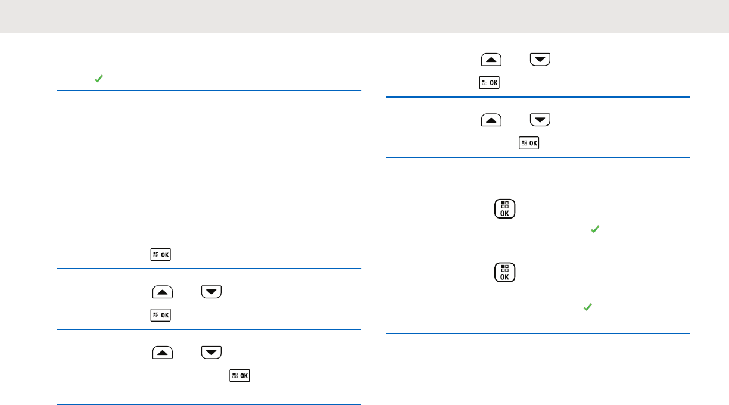The height and width of the screenshot is (405, 729).
Task: Click the gray header bar at the top
Action: [x=364, y=16]
